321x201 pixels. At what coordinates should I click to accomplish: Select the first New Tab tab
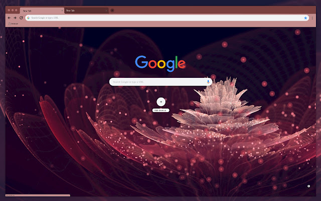[x=42, y=11]
